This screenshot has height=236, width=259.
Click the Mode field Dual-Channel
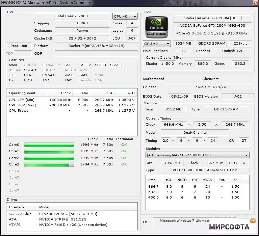[x=195, y=133]
